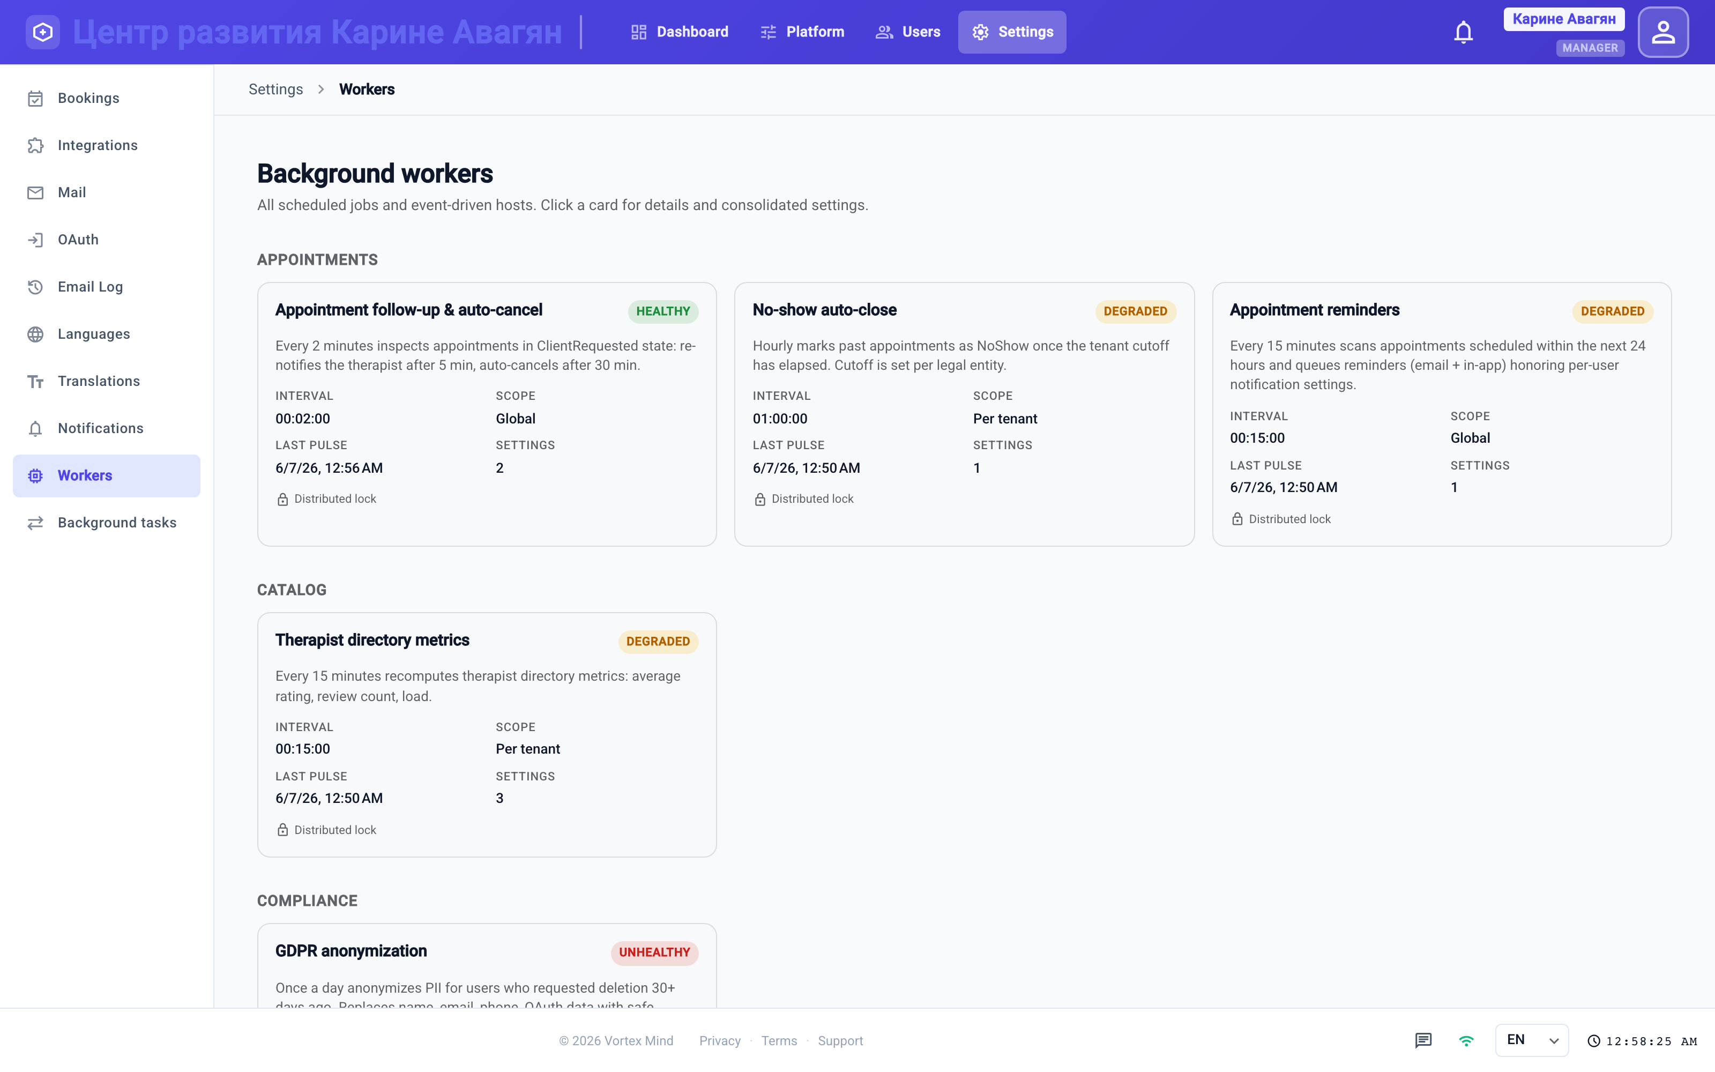Viewport: 1715px width, 1072px height.
Task: Open Mail settings in sidebar
Action: [106, 193]
